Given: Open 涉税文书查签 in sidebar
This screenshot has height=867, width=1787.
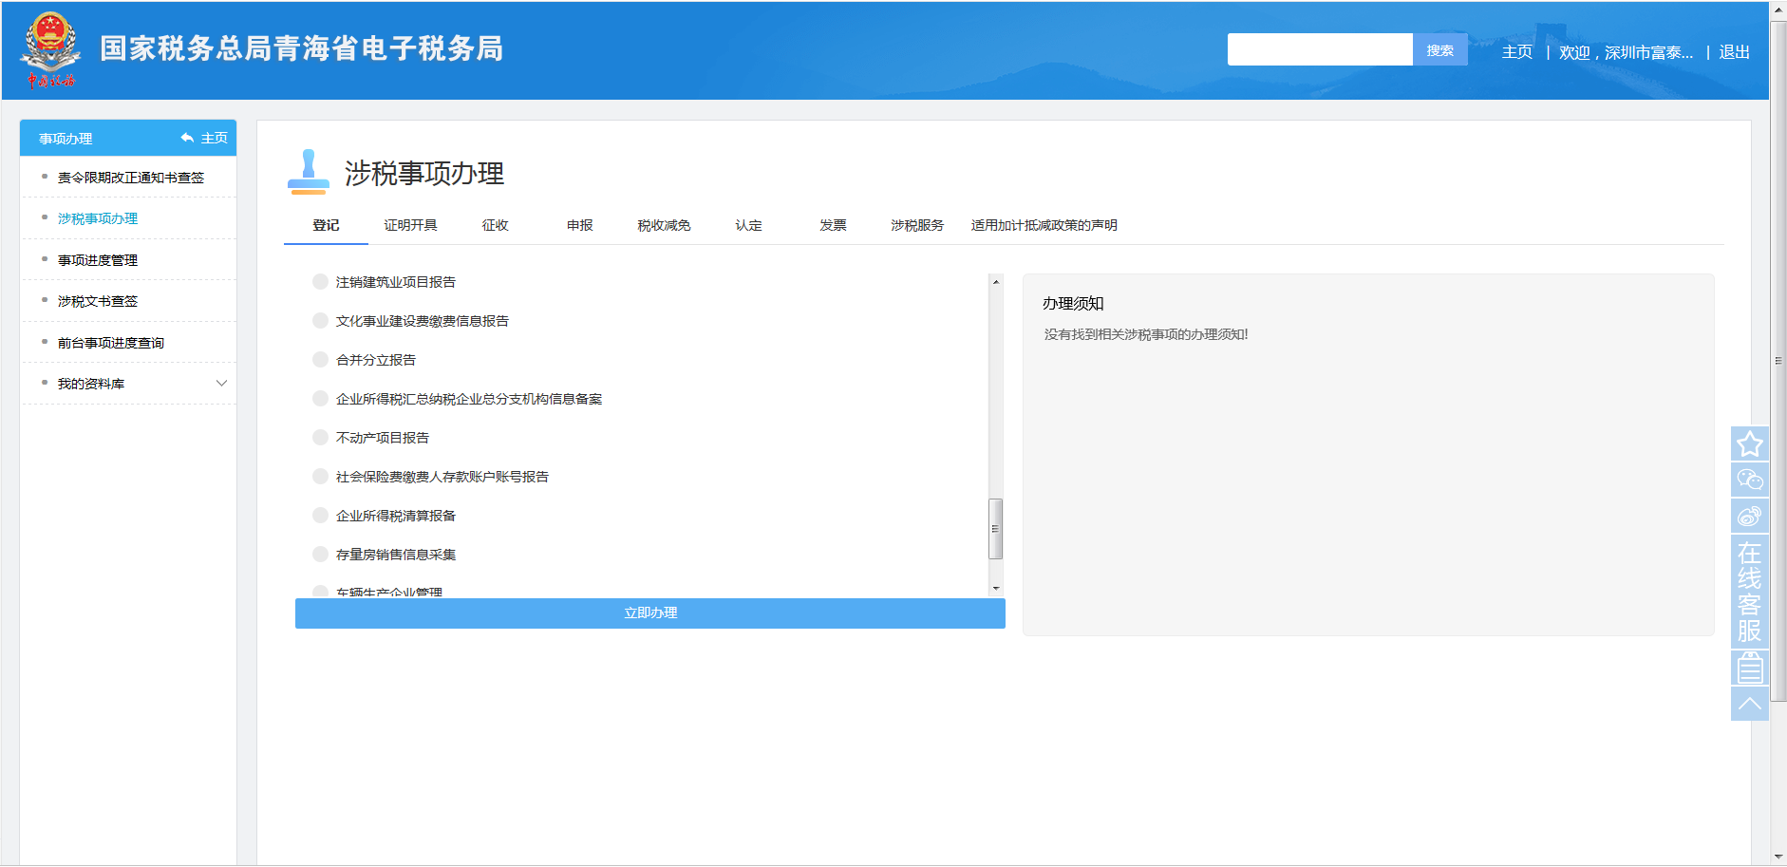Looking at the screenshot, I should 98,301.
